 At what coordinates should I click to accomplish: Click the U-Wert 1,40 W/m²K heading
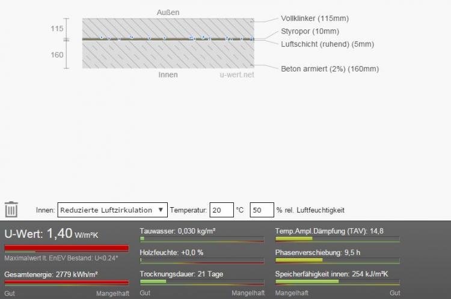click(x=47, y=234)
